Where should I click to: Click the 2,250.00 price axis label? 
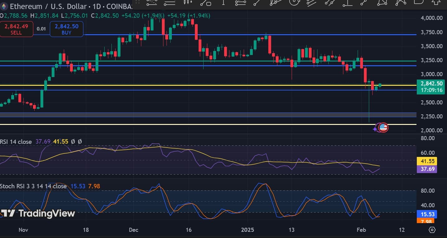(x=432, y=117)
